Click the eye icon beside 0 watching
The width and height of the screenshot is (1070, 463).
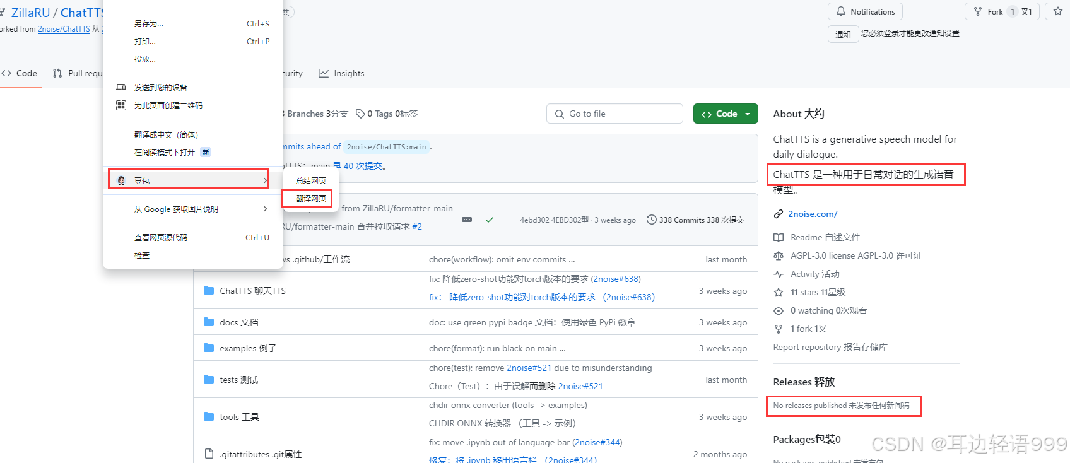(x=779, y=310)
